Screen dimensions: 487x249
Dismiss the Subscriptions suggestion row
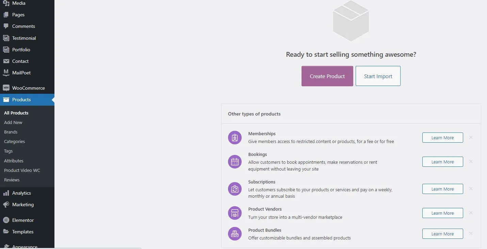[x=471, y=189]
